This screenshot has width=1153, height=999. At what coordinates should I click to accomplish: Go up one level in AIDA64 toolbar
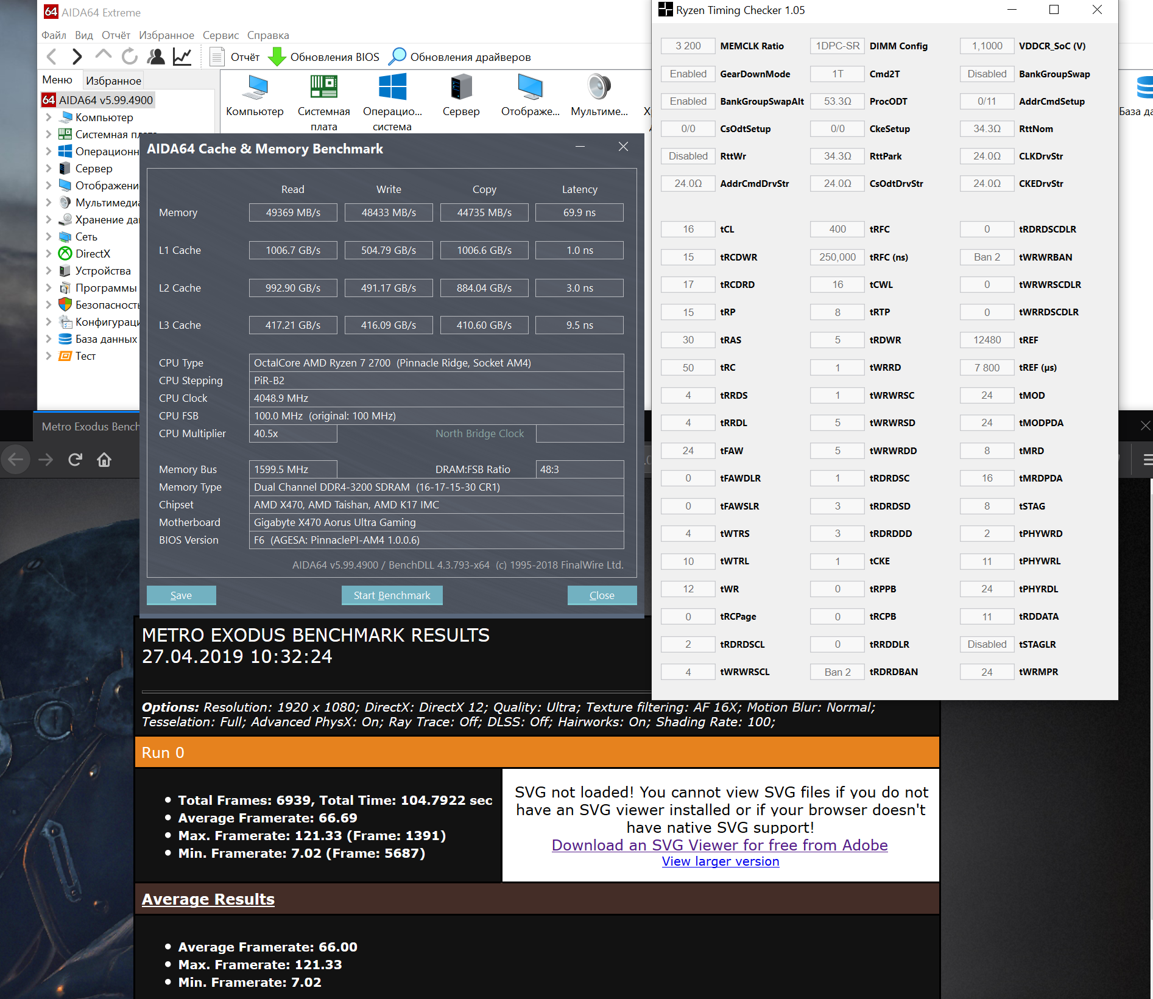pyautogui.click(x=104, y=55)
